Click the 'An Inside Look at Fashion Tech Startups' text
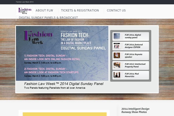174x116 pixels. coord(51,72)
